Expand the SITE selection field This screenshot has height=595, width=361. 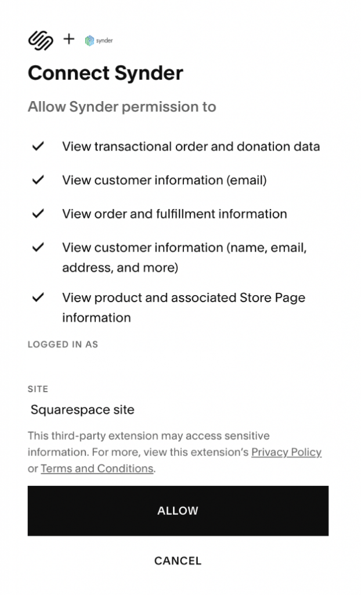[38, 389]
